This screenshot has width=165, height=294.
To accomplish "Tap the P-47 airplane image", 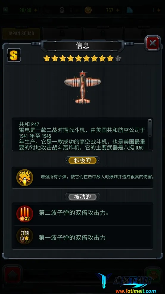I will [x=82, y=87].
